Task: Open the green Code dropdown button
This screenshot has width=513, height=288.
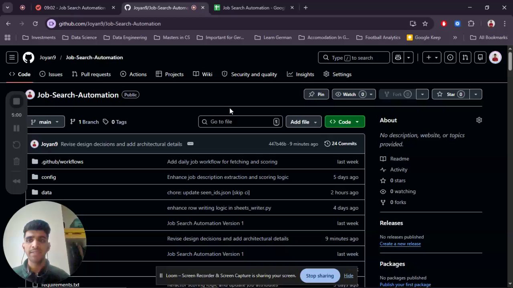Action: (345, 122)
